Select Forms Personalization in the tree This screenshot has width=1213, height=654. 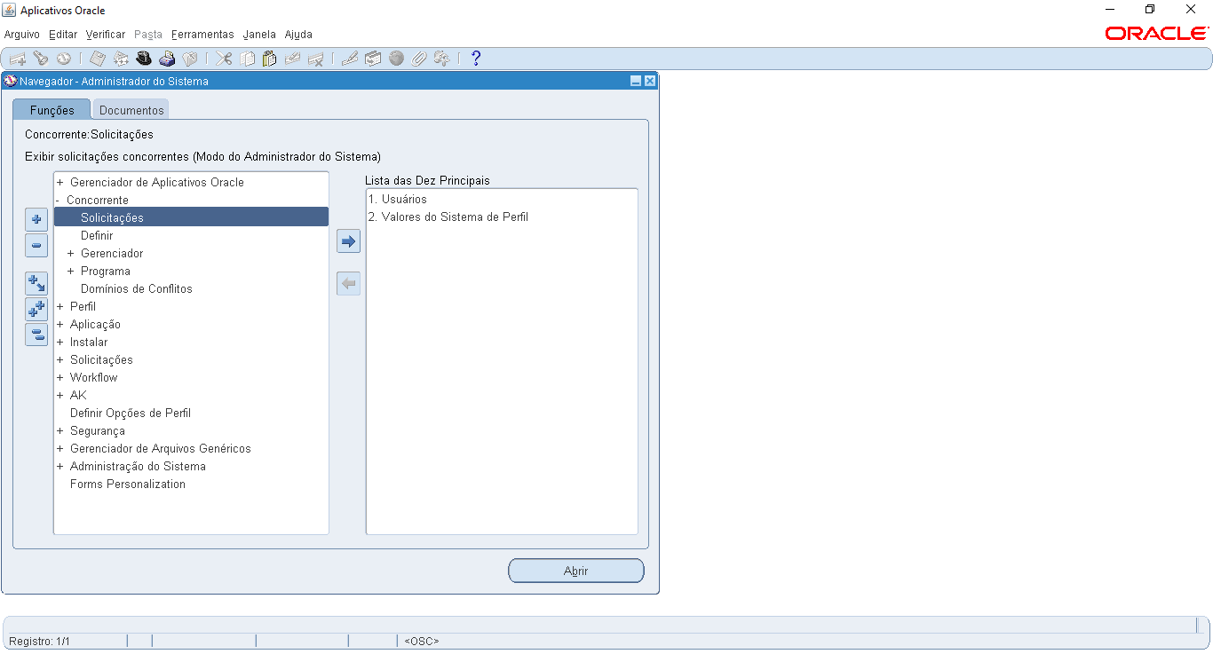(128, 485)
